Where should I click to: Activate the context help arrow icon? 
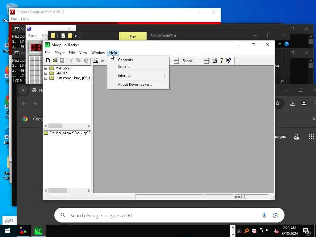click(229, 60)
